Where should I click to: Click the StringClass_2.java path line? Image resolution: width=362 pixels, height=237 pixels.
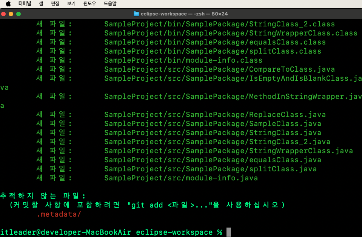217,142
